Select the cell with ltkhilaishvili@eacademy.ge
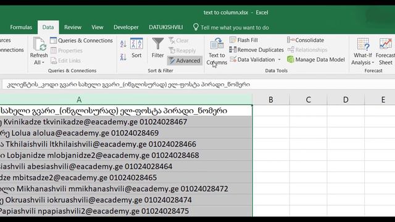 (126, 144)
